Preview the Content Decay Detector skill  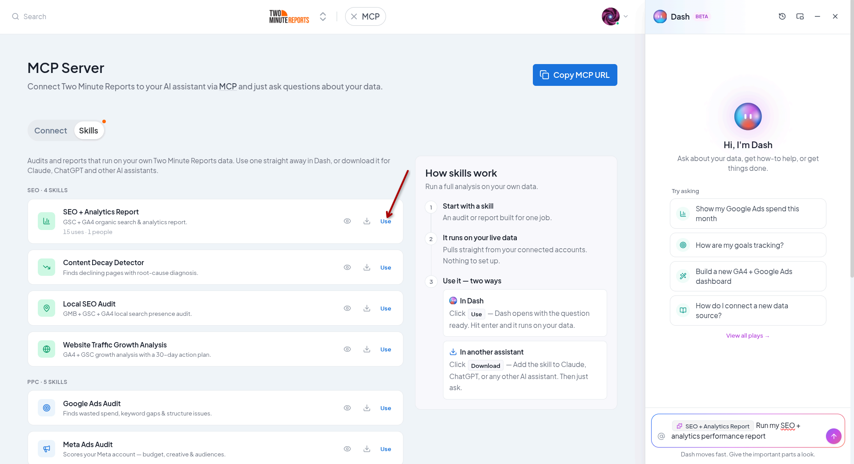click(347, 267)
